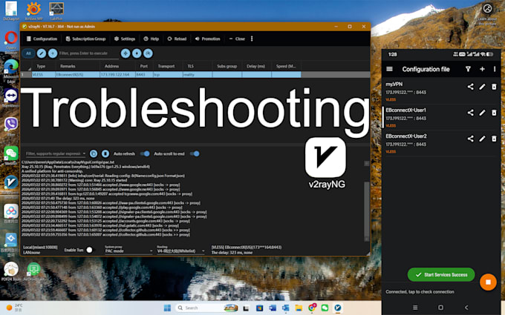Viewport: 505px width, 315px height.
Task: Click the copy log round button
Action: pos(94,153)
